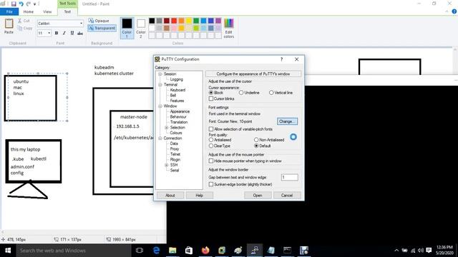Screen dimensions: 458x257
Task: Enable Hide mouse pointer when typing
Action: [211, 161]
